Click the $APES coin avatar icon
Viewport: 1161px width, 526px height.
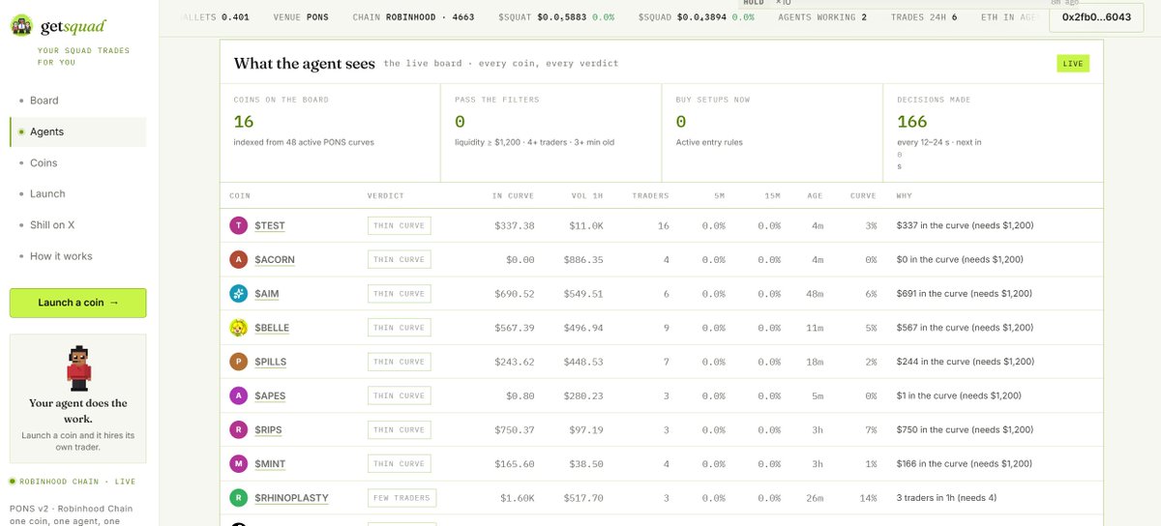[239, 395]
